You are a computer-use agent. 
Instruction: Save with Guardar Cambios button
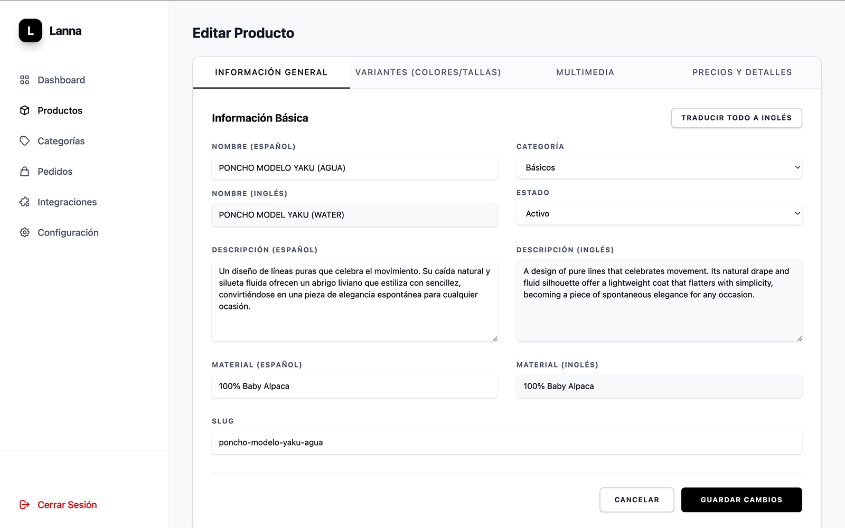pos(741,499)
